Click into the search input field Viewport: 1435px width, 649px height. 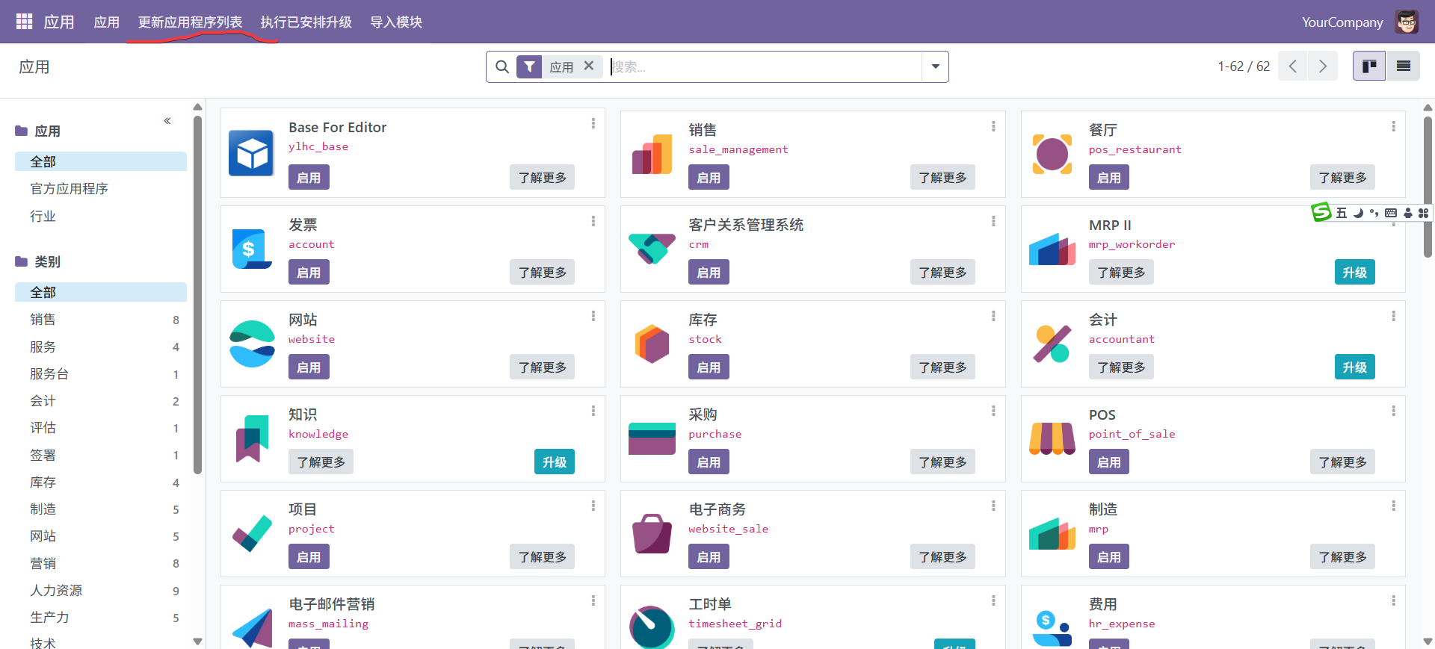click(x=762, y=67)
